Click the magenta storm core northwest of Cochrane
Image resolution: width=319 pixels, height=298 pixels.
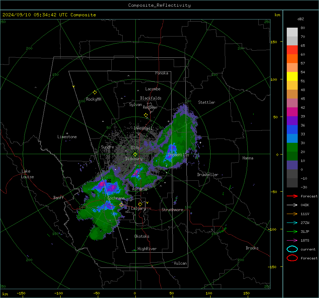tap(101, 185)
